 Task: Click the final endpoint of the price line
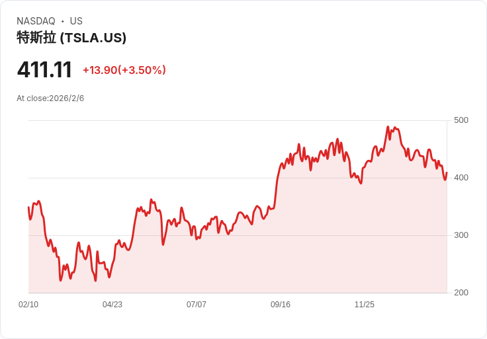point(447,172)
